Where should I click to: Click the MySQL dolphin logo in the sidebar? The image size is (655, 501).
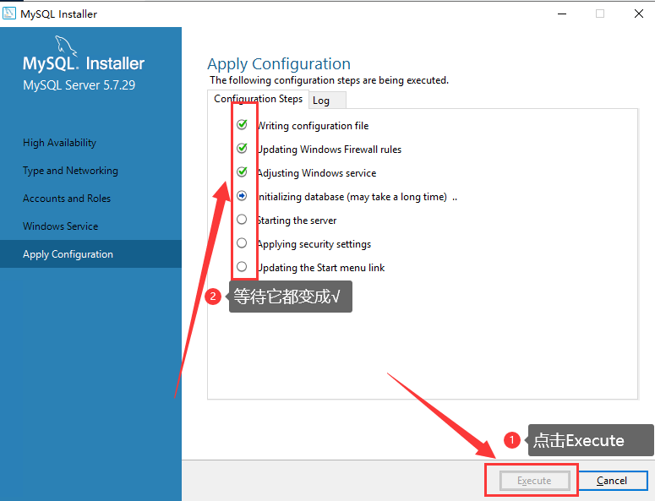tap(66, 46)
